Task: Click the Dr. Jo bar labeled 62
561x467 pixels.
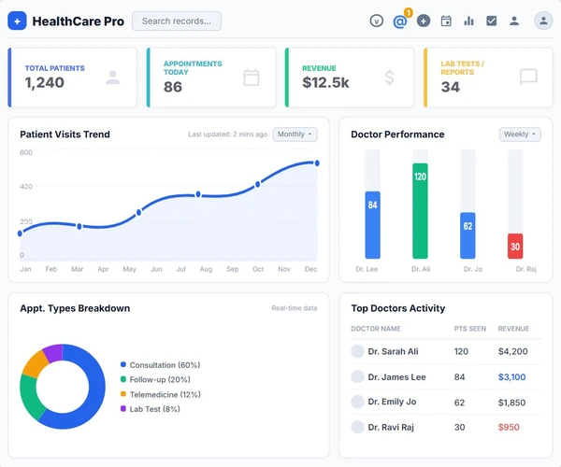Action: (x=467, y=235)
